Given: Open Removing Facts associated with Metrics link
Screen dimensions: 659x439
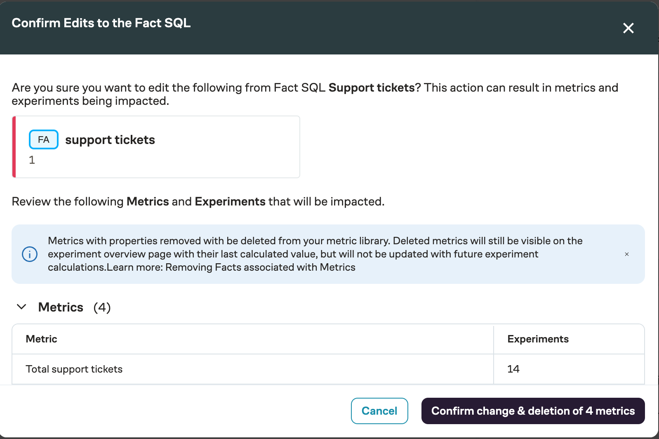Looking at the screenshot, I should click(260, 267).
